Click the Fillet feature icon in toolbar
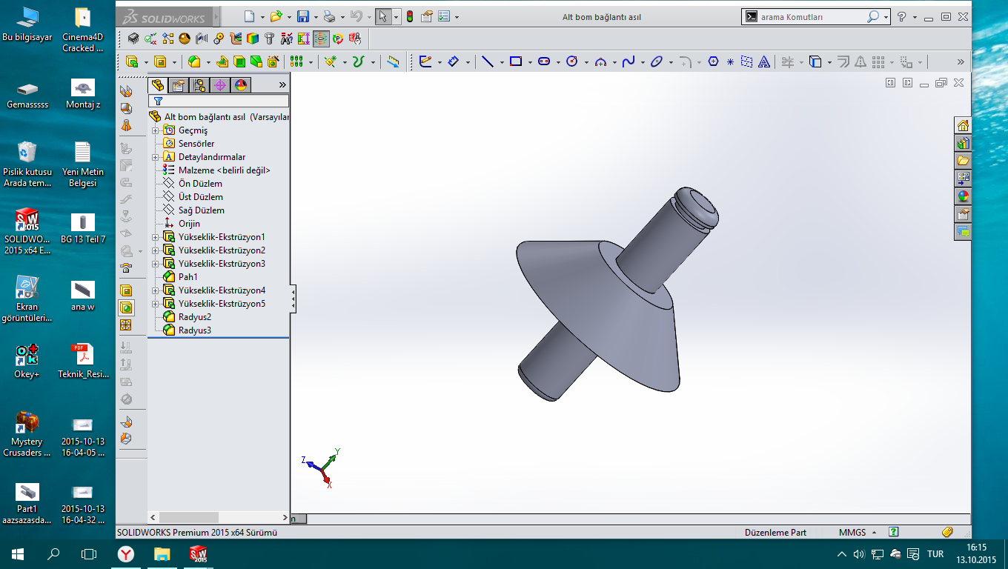The image size is (1008, 569). coord(194,62)
